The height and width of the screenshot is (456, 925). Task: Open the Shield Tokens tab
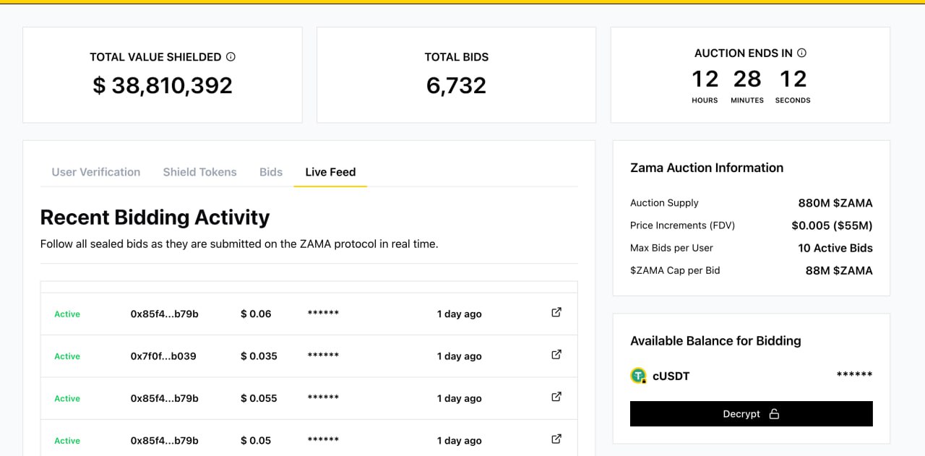pos(199,172)
